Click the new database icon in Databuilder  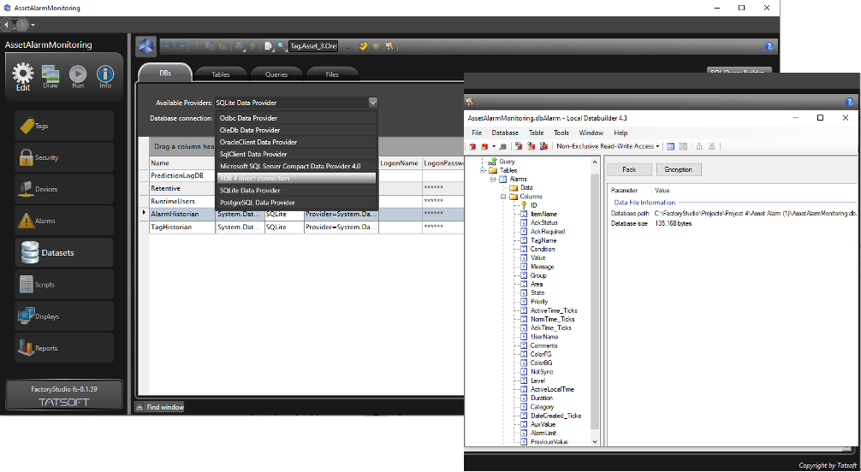pyautogui.click(x=472, y=146)
